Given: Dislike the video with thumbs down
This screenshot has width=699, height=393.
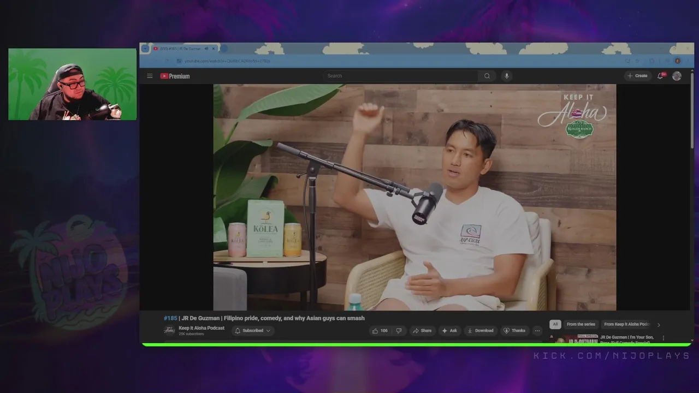Looking at the screenshot, I should (399, 330).
